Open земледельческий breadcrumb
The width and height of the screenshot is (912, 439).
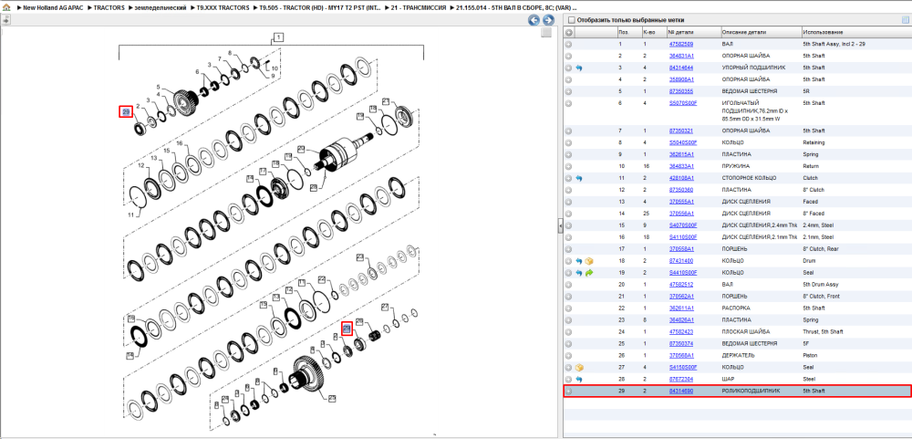pyautogui.click(x=161, y=8)
